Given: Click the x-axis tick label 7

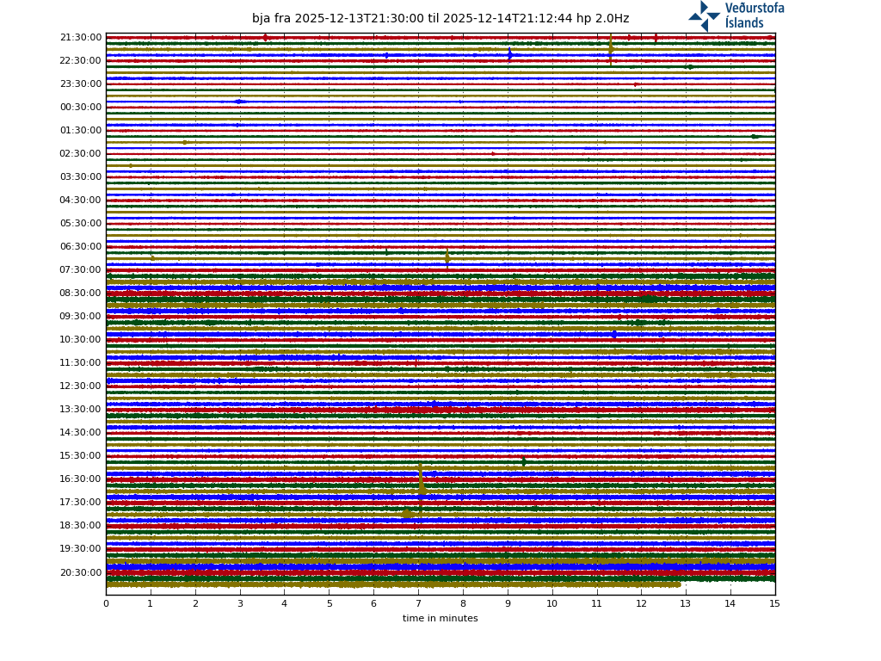Looking at the screenshot, I should click(418, 604).
